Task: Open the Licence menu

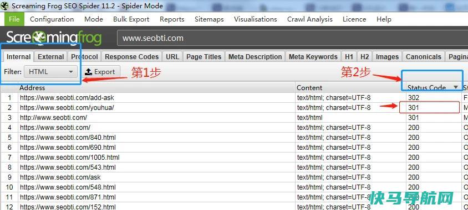Action: [354, 19]
